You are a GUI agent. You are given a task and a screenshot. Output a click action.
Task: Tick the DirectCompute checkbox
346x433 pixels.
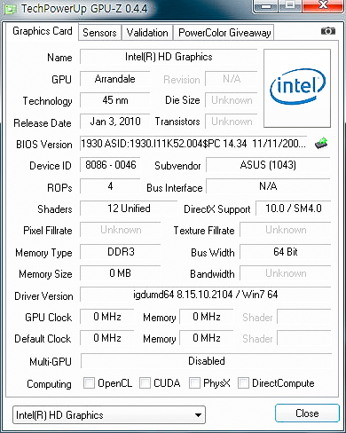243,383
